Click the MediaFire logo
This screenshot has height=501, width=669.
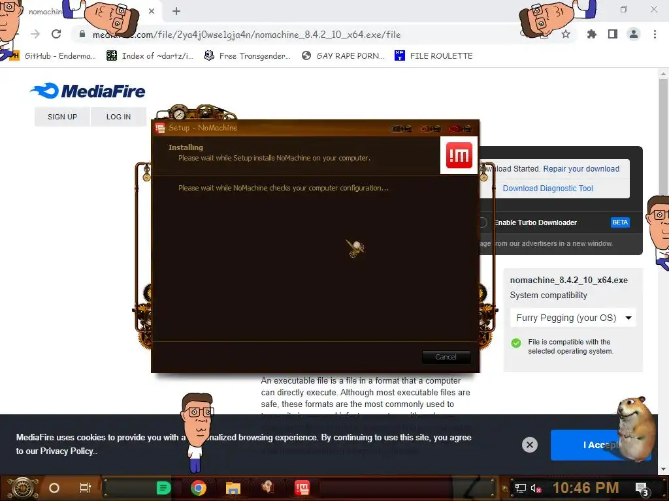(88, 91)
